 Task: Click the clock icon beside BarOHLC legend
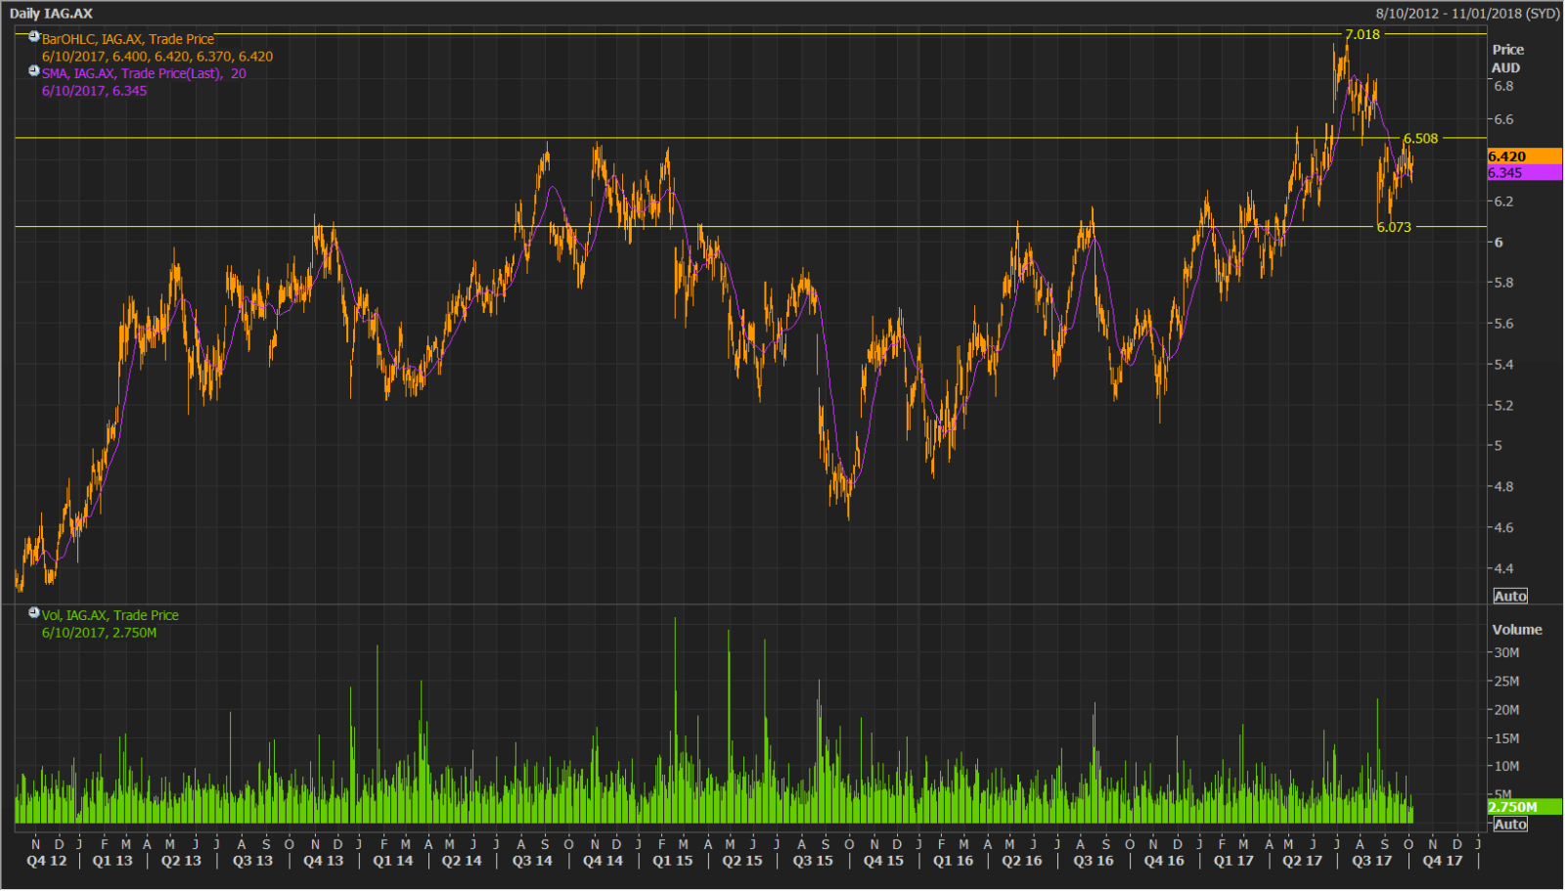(x=34, y=37)
